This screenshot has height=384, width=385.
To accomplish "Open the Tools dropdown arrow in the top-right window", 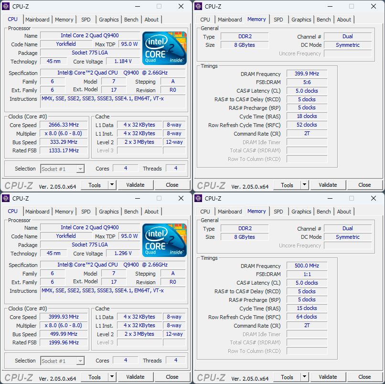I will click(304, 185).
